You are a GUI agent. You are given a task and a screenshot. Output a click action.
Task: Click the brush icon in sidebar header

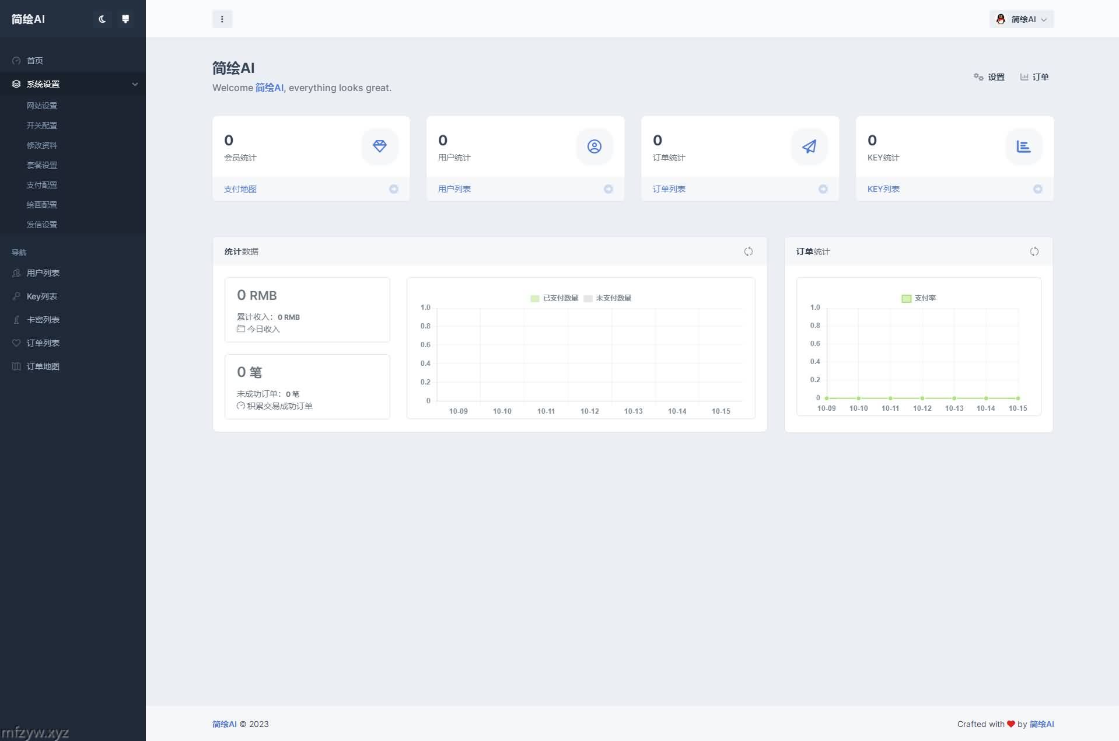coord(125,19)
